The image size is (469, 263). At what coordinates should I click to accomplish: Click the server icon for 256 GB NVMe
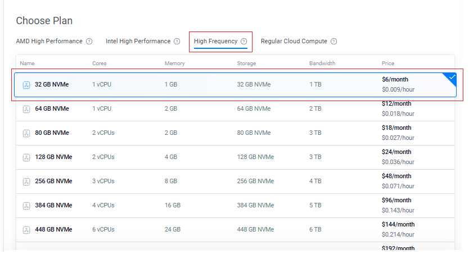point(26,182)
